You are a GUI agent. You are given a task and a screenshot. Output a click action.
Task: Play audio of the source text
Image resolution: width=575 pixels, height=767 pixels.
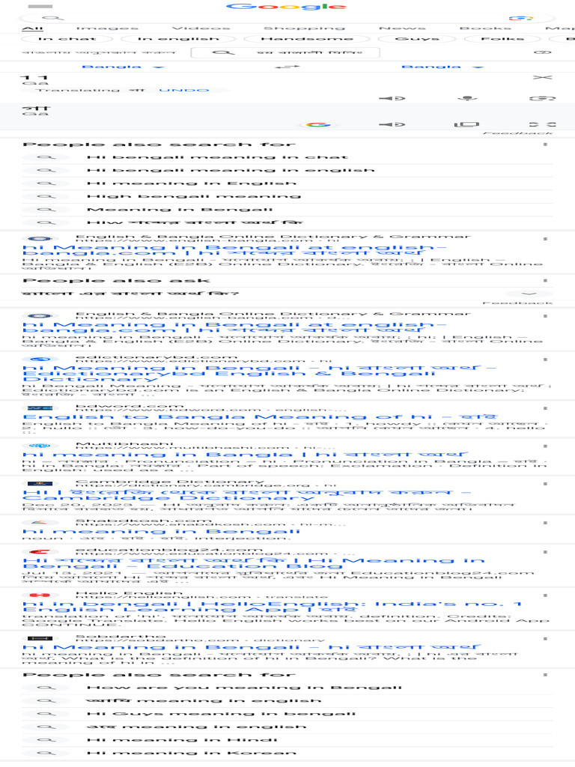point(392,98)
